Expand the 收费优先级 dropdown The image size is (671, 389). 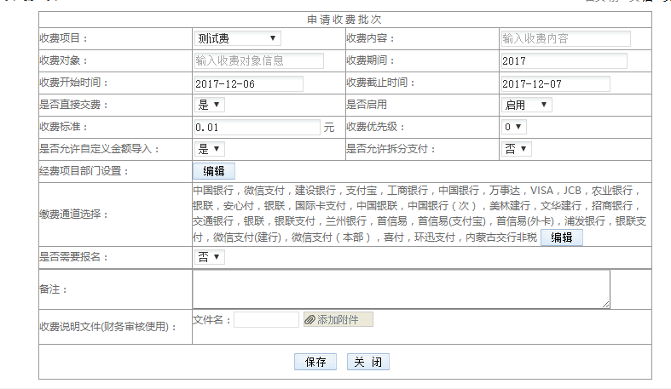click(x=513, y=127)
